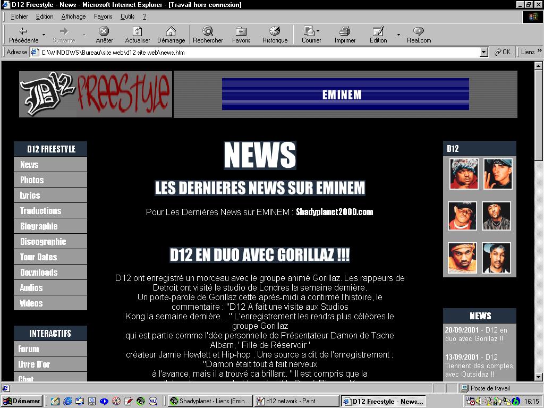Viewport: 544px width, 408px height.
Task: Click the Démarrer start button
Action: [x=22, y=401]
